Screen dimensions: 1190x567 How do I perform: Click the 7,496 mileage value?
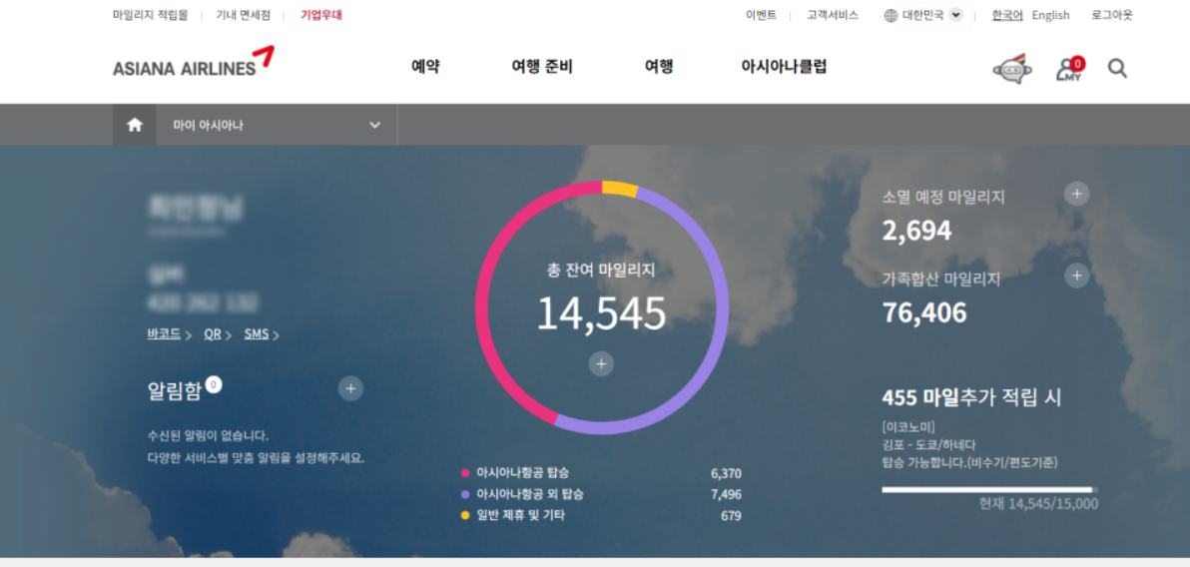[x=726, y=495]
